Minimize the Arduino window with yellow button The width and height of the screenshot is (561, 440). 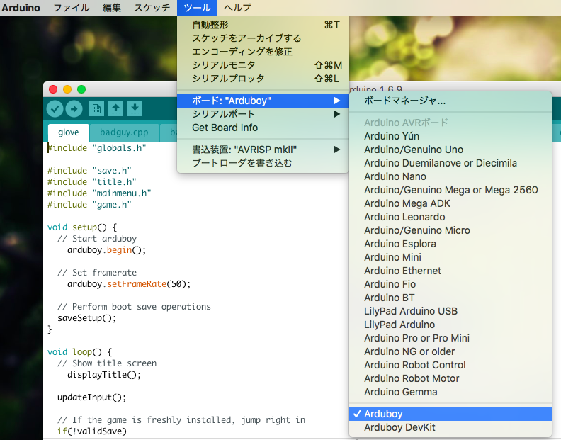point(67,89)
